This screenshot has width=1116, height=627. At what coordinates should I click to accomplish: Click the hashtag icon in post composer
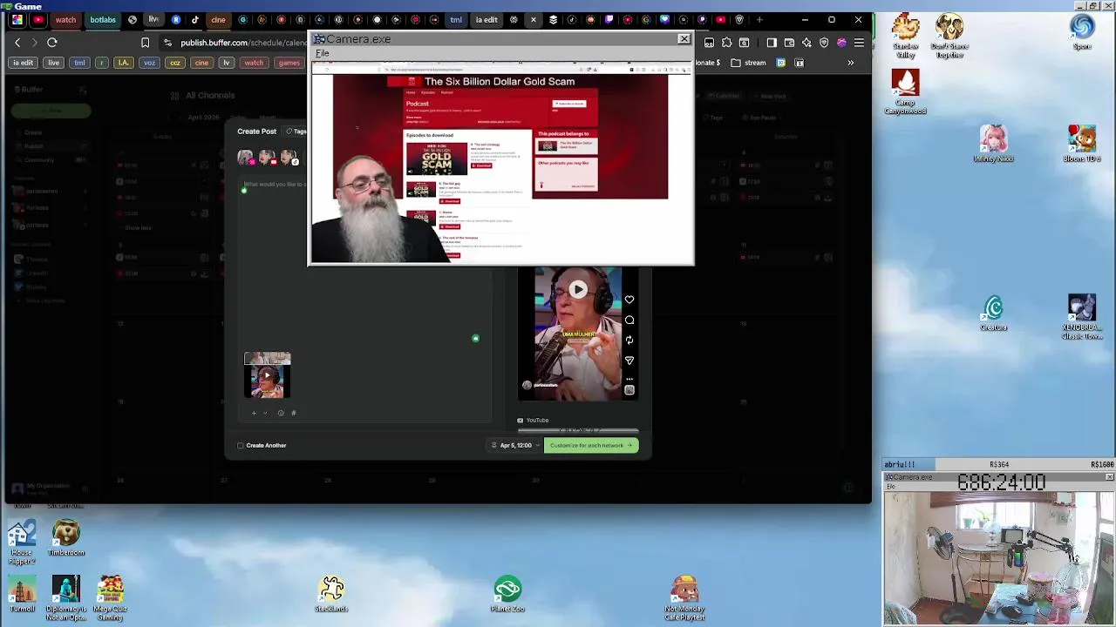point(293,413)
